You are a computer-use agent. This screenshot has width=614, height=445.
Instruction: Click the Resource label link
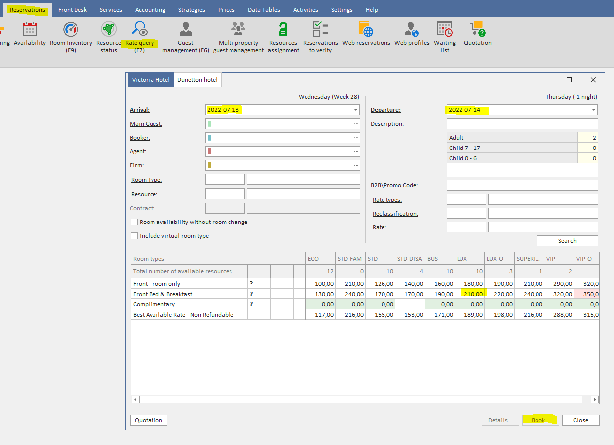(144, 194)
